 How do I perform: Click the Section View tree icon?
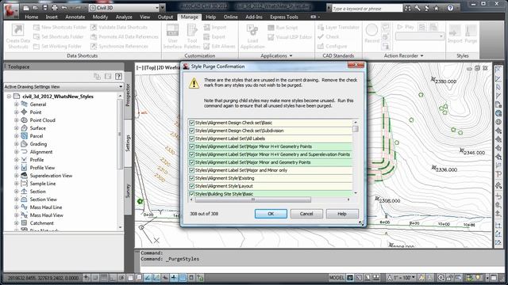coord(24,199)
